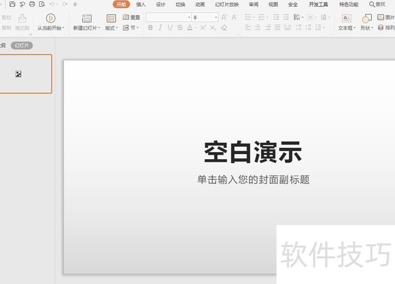Screen dimensions: 395x284
Task: Start slideshow with 从当前开始 play icon
Action: pyautogui.click(x=51, y=18)
